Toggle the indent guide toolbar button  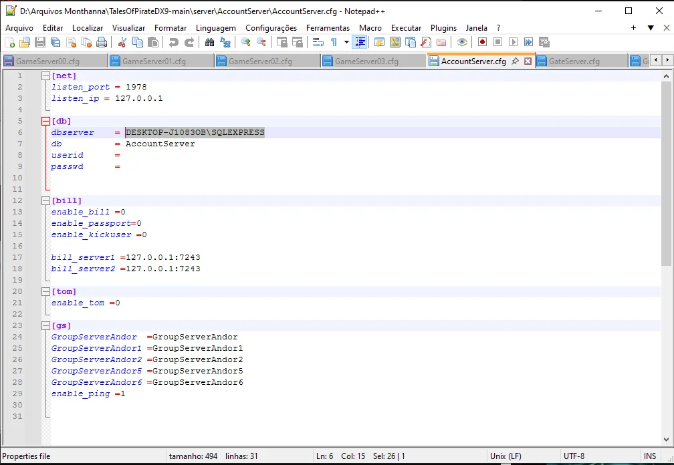pos(360,42)
